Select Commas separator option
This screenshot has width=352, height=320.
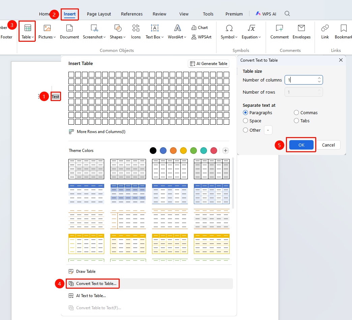pyautogui.click(x=306, y=113)
